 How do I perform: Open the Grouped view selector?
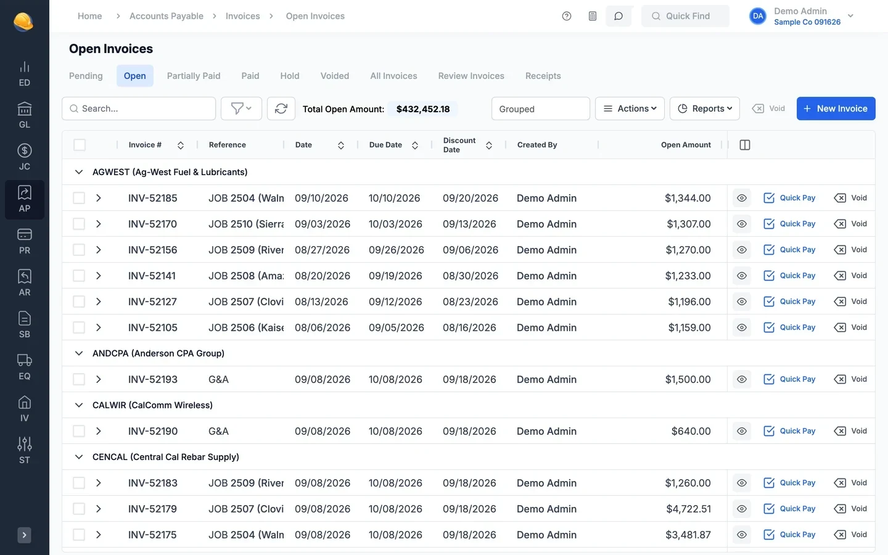(x=541, y=109)
